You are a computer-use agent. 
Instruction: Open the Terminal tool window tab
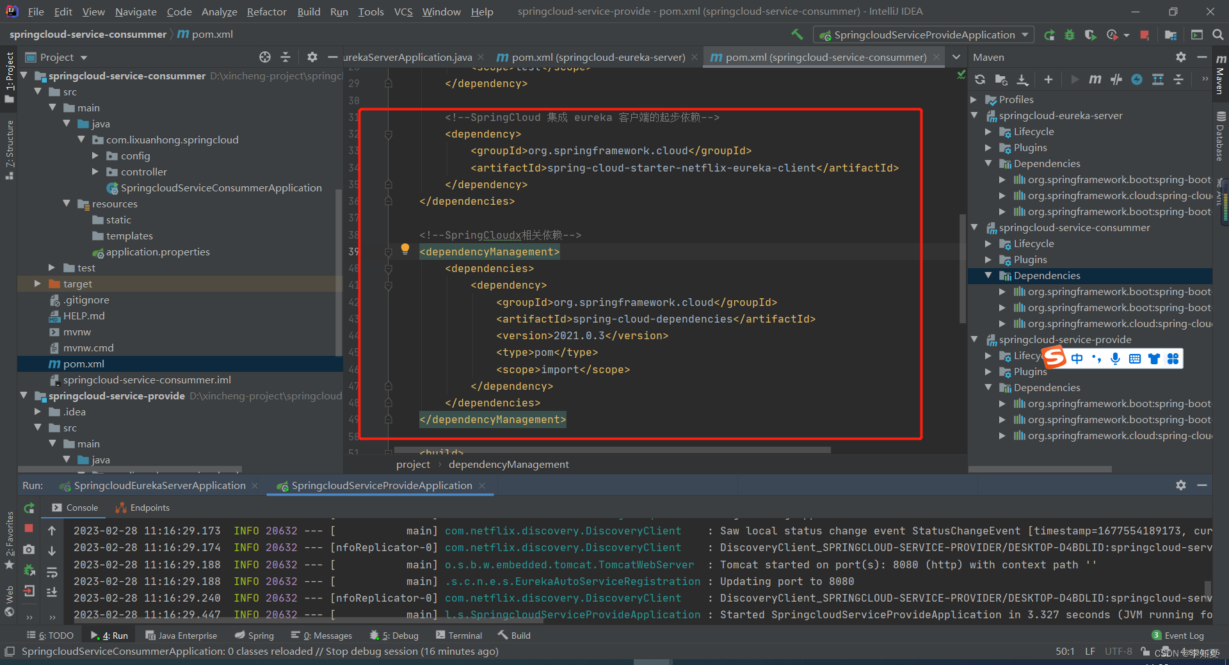[459, 636]
